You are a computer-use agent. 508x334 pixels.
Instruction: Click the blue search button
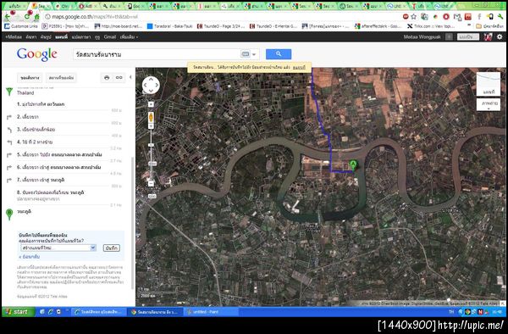(279, 54)
